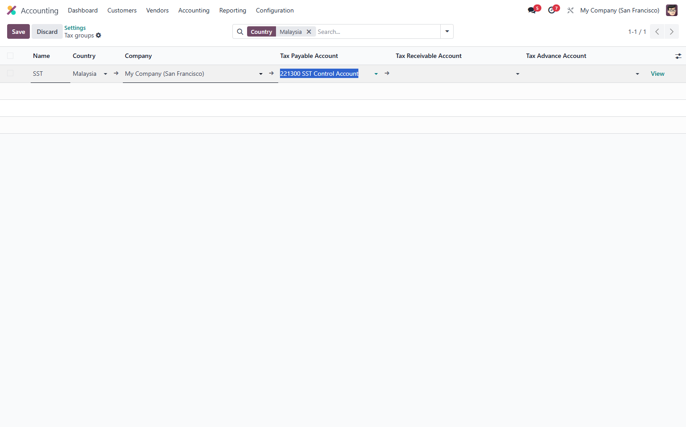Expand the search options dropdown toggle
The image size is (686, 427).
coord(447,32)
